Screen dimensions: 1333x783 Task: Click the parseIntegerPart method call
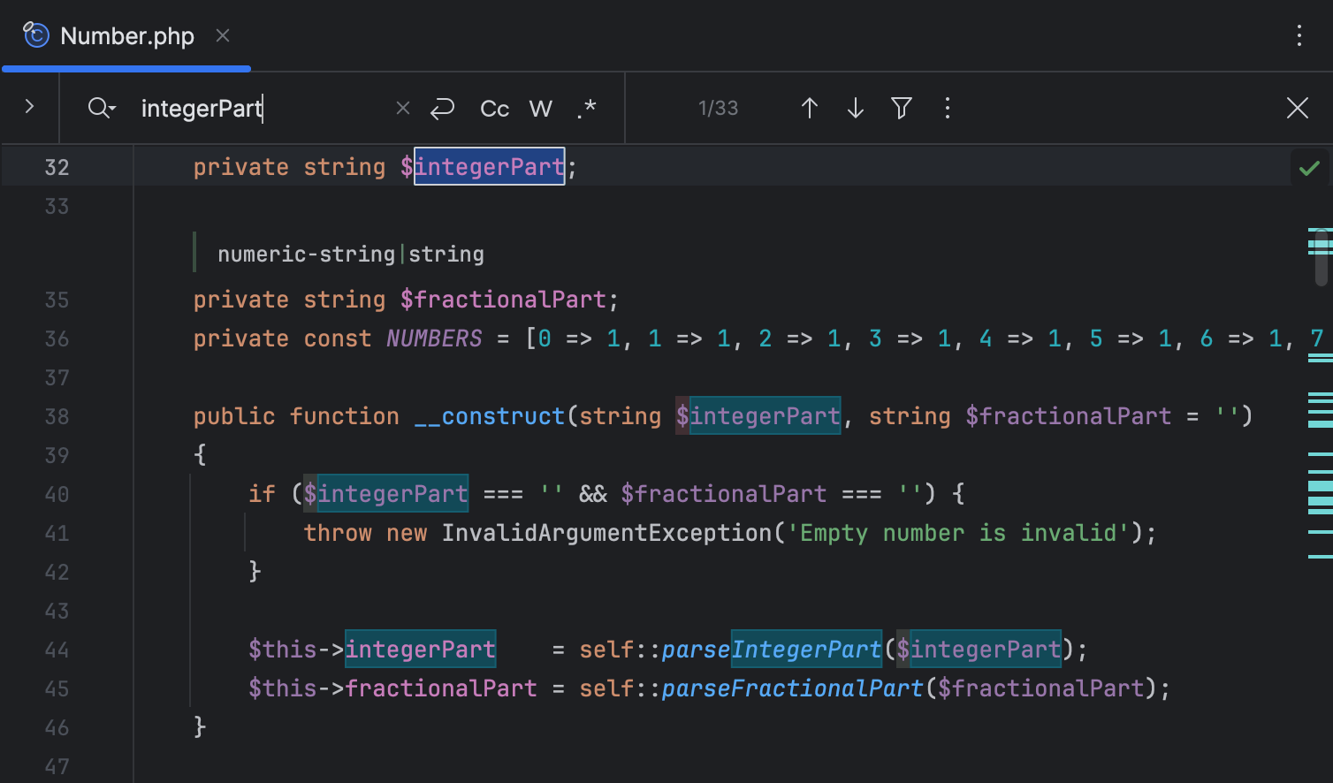[x=771, y=650]
